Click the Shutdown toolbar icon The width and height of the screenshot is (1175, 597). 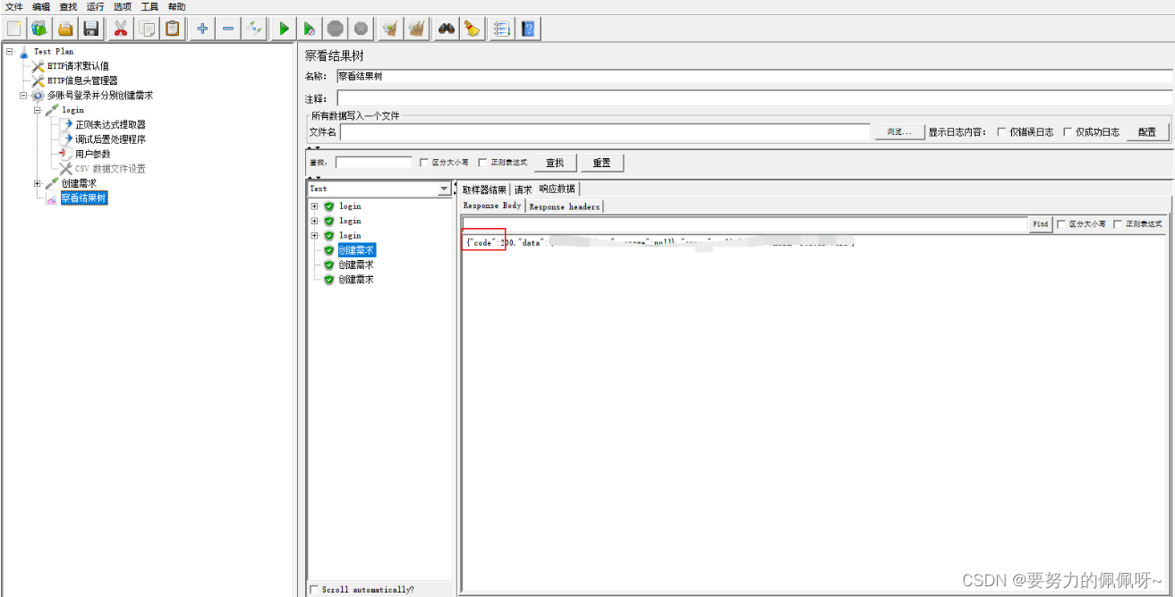tap(362, 29)
